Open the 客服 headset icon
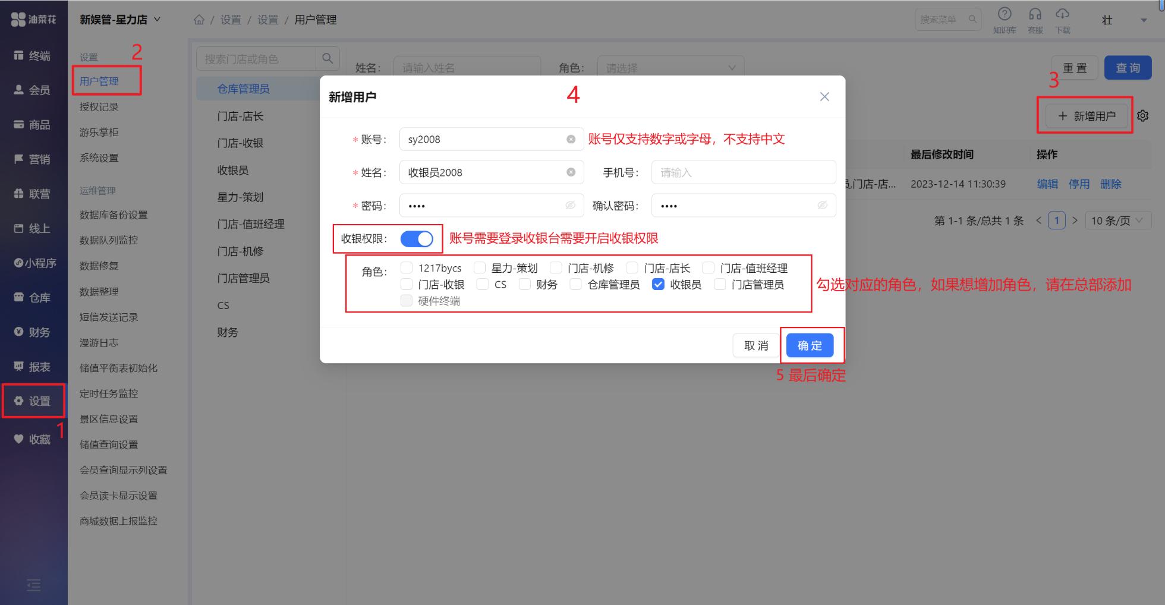Viewport: 1165px width, 605px height. 1035,20
